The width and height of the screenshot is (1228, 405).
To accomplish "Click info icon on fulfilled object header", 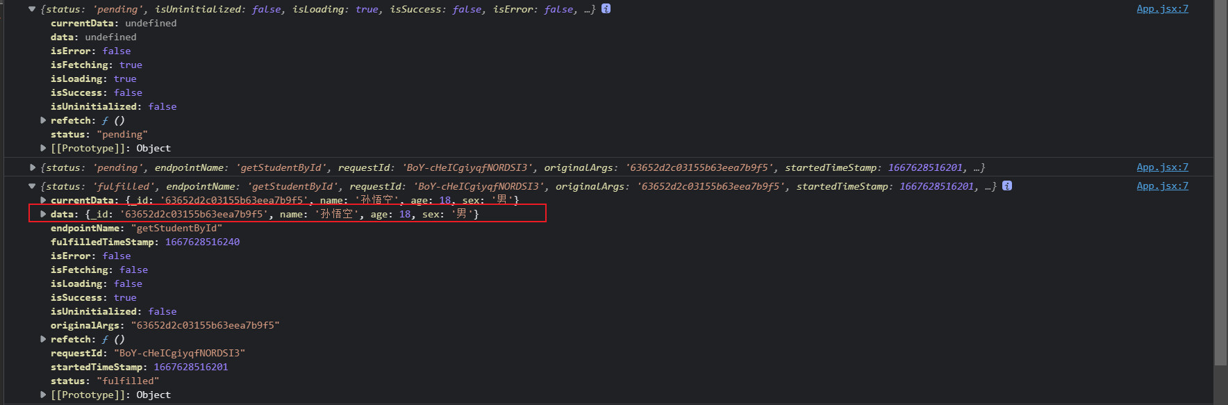I will [x=1007, y=186].
